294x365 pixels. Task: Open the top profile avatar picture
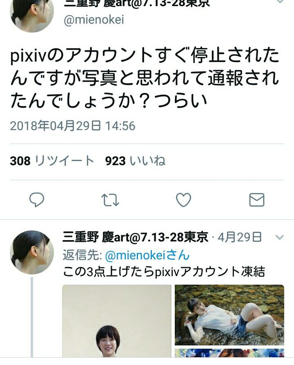click(x=32, y=13)
